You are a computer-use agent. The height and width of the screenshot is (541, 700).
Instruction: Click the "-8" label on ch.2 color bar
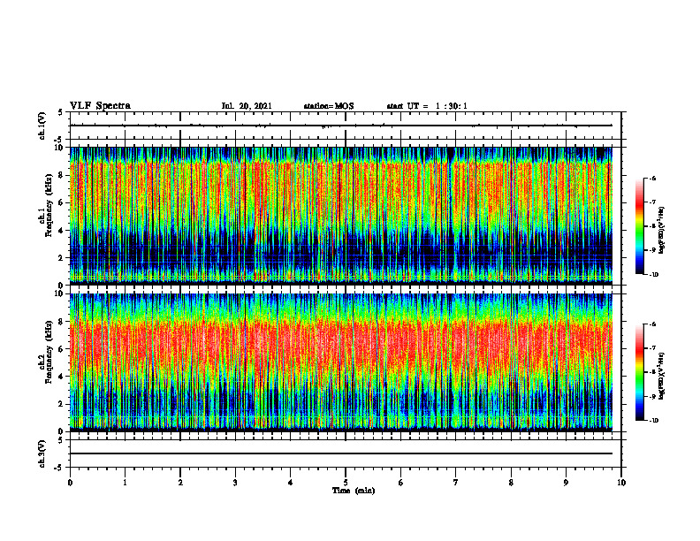[x=652, y=372]
